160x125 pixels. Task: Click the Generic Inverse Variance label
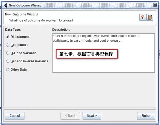click(x=29, y=61)
